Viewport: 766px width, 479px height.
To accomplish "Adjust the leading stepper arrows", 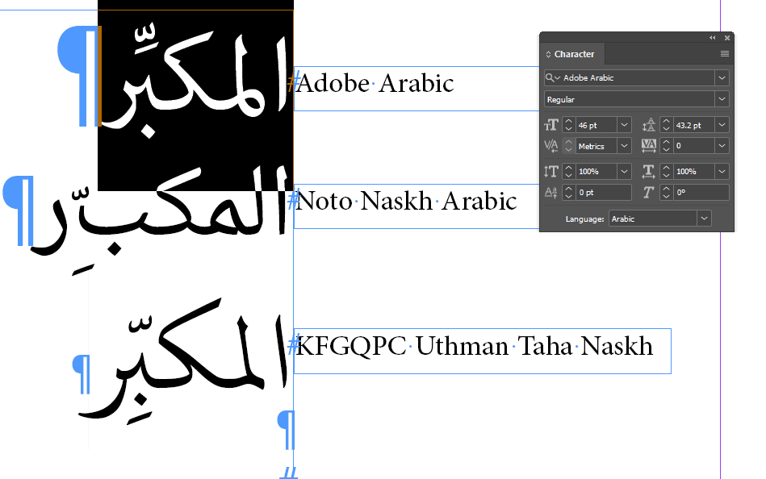I will [666, 125].
